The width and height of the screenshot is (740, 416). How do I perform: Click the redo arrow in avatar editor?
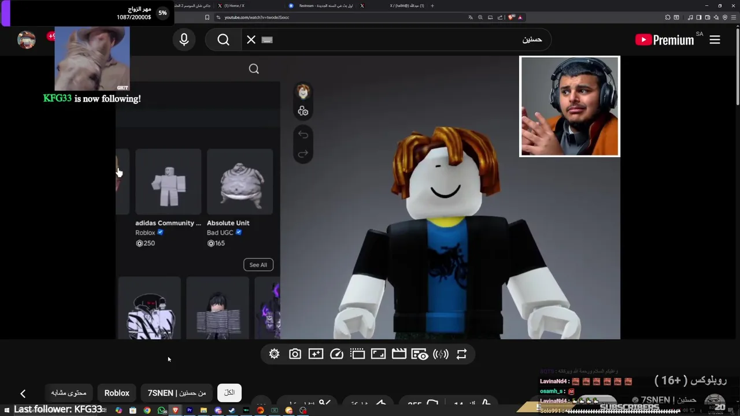tap(303, 154)
